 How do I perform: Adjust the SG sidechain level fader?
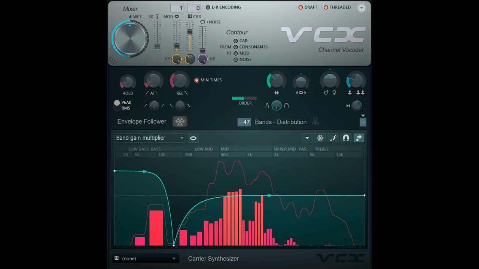157,47
